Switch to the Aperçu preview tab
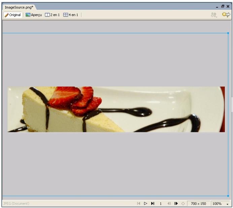This screenshot has height=208, width=233. click(34, 15)
